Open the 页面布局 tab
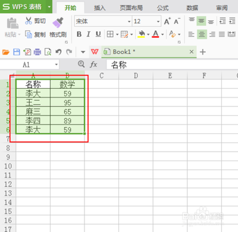The image size is (238, 232). point(131,8)
